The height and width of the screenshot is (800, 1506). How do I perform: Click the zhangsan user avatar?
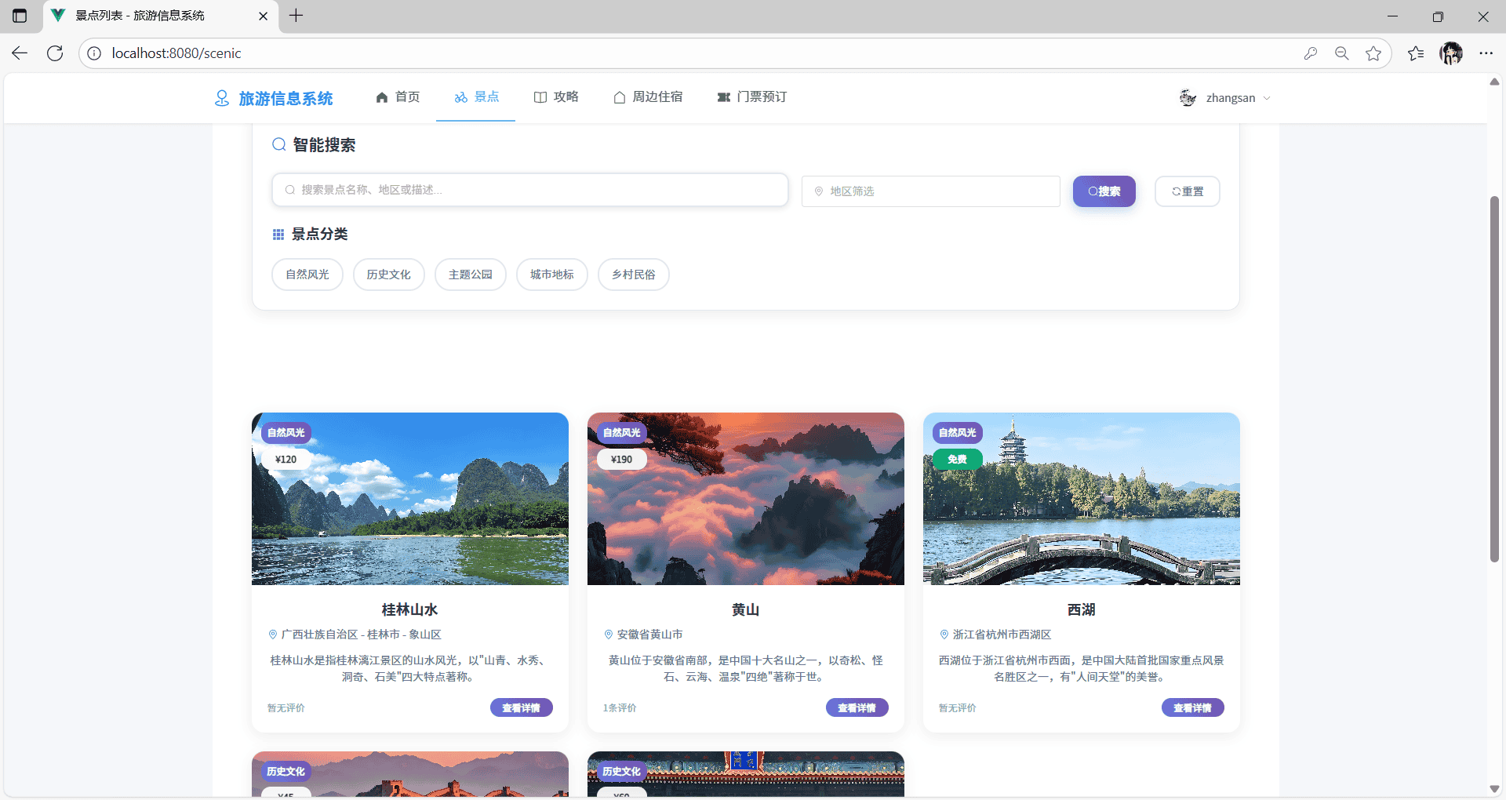pyautogui.click(x=1188, y=98)
